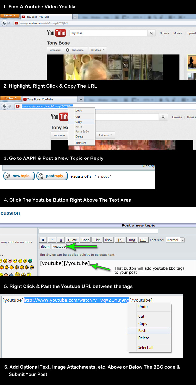The image size is (196, 385).
Task: Click the Img tag button
Action: coord(132,240)
